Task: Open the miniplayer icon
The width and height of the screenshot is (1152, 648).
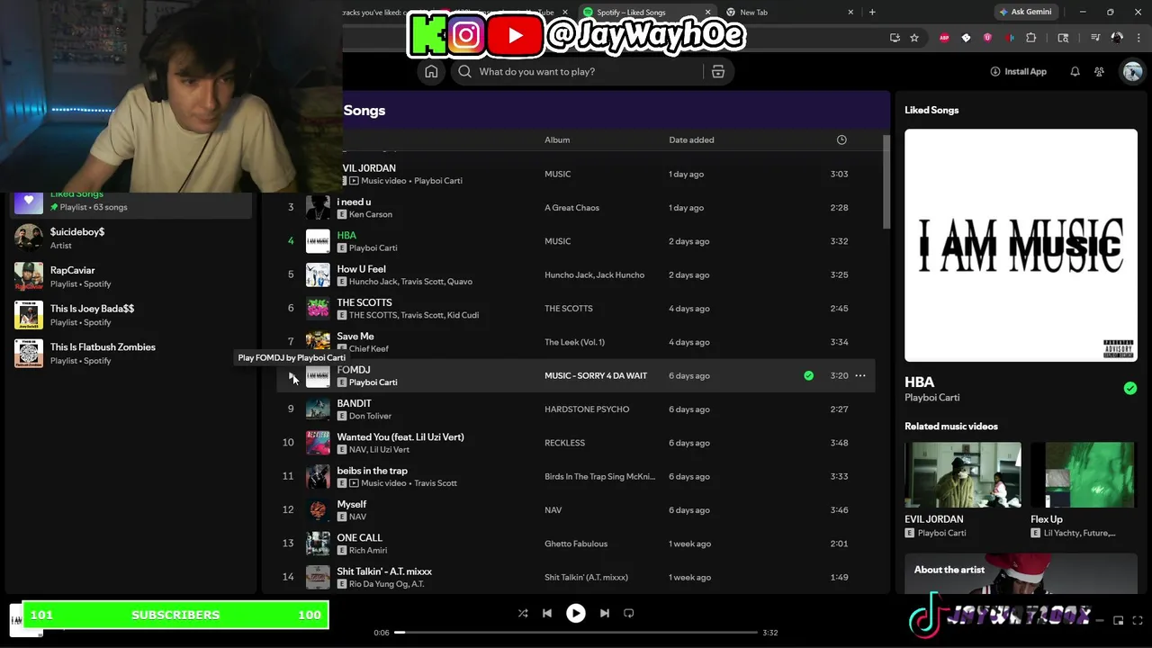Action: [1119, 620]
